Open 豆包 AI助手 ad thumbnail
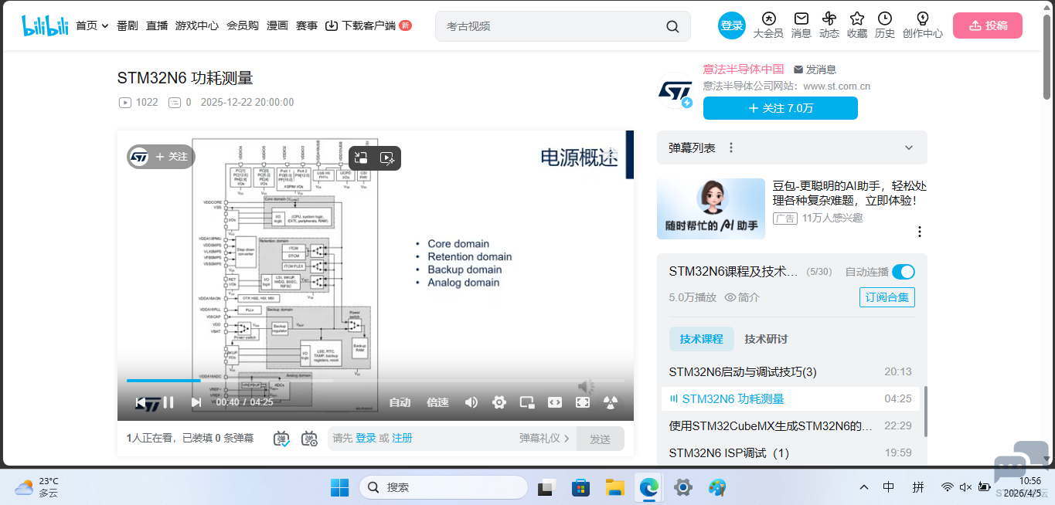1055x505 pixels. click(x=711, y=209)
